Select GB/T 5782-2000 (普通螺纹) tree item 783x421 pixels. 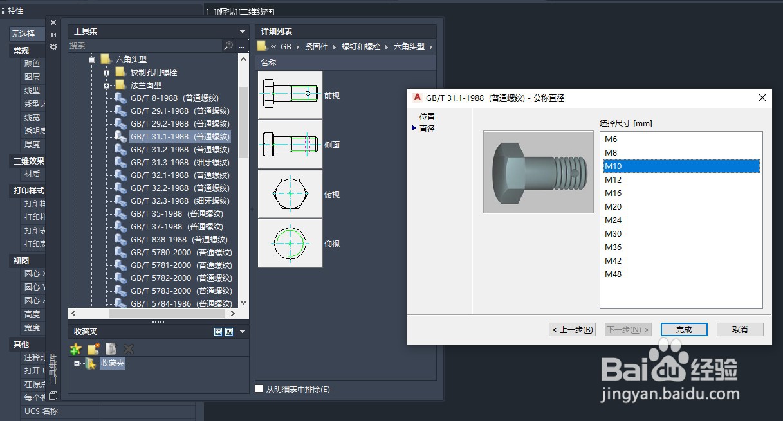point(181,278)
